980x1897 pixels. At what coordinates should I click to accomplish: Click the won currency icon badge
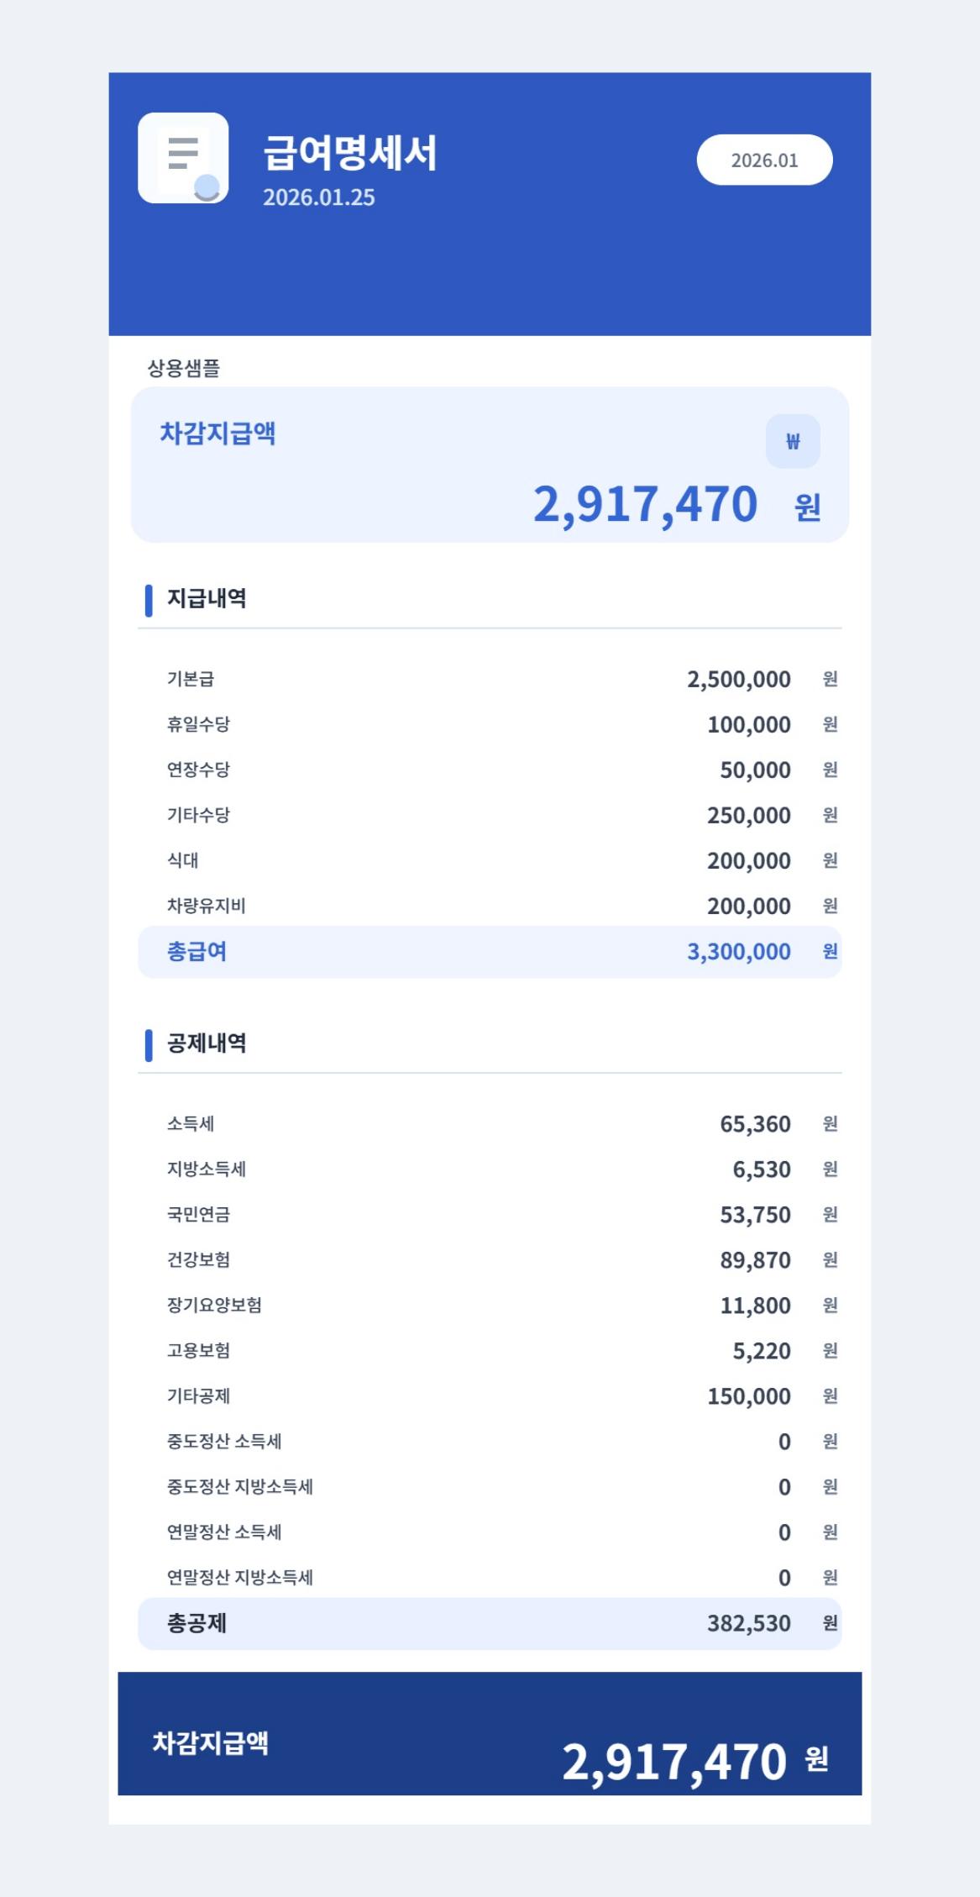[793, 441]
